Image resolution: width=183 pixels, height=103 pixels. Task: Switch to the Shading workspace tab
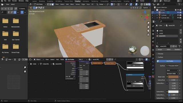77,1
